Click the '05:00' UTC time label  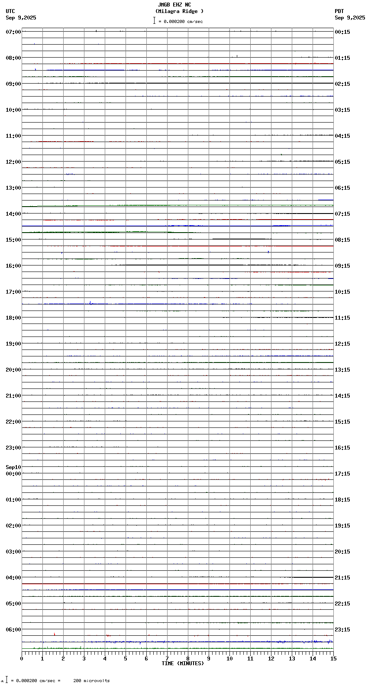[x=13, y=604]
